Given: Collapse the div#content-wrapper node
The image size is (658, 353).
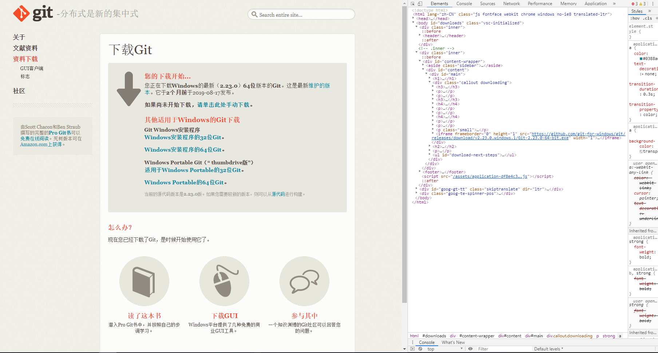Looking at the screenshot, I should pyautogui.click(x=420, y=61).
